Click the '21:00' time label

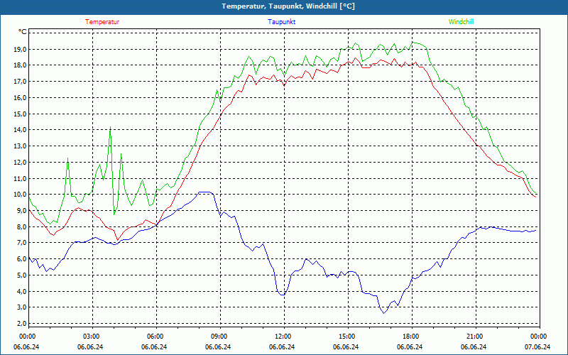click(475, 336)
